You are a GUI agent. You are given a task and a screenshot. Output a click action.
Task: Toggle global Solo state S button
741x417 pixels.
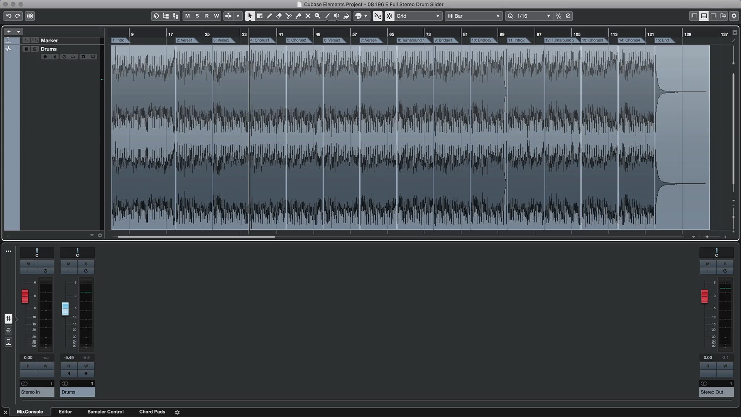(x=197, y=16)
